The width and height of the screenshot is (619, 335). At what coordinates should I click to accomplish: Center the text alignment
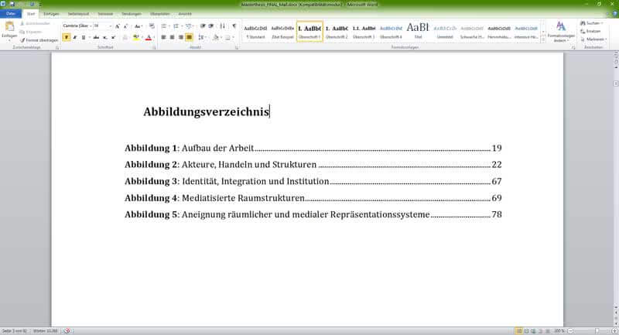click(x=172, y=37)
